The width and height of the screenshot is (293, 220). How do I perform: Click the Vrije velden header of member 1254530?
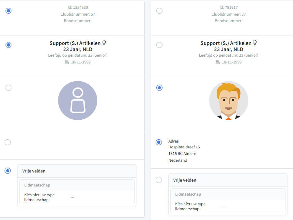click(34, 171)
